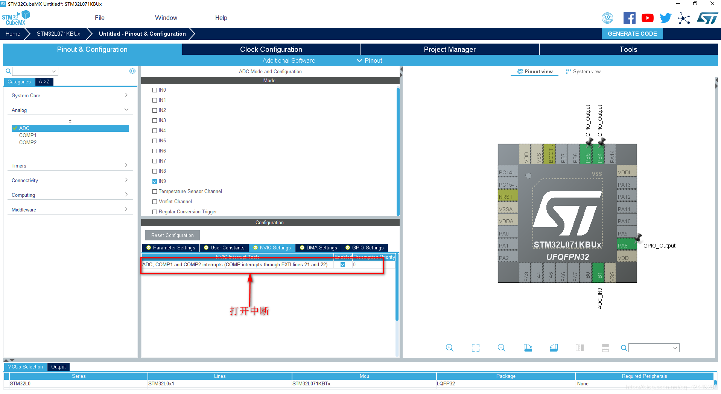Collapse the Analog category
This screenshot has width=721, height=394.
click(70, 110)
